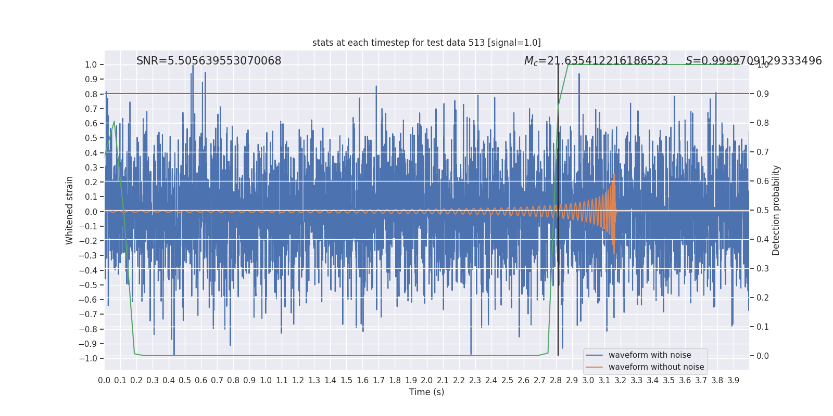Viewport: 833px width, 416px height.
Task: Click the orange legend line swatch
Action: point(595,367)
